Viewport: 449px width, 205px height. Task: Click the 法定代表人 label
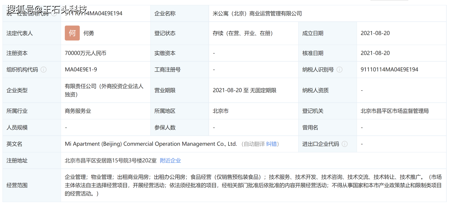click(20, 33)
